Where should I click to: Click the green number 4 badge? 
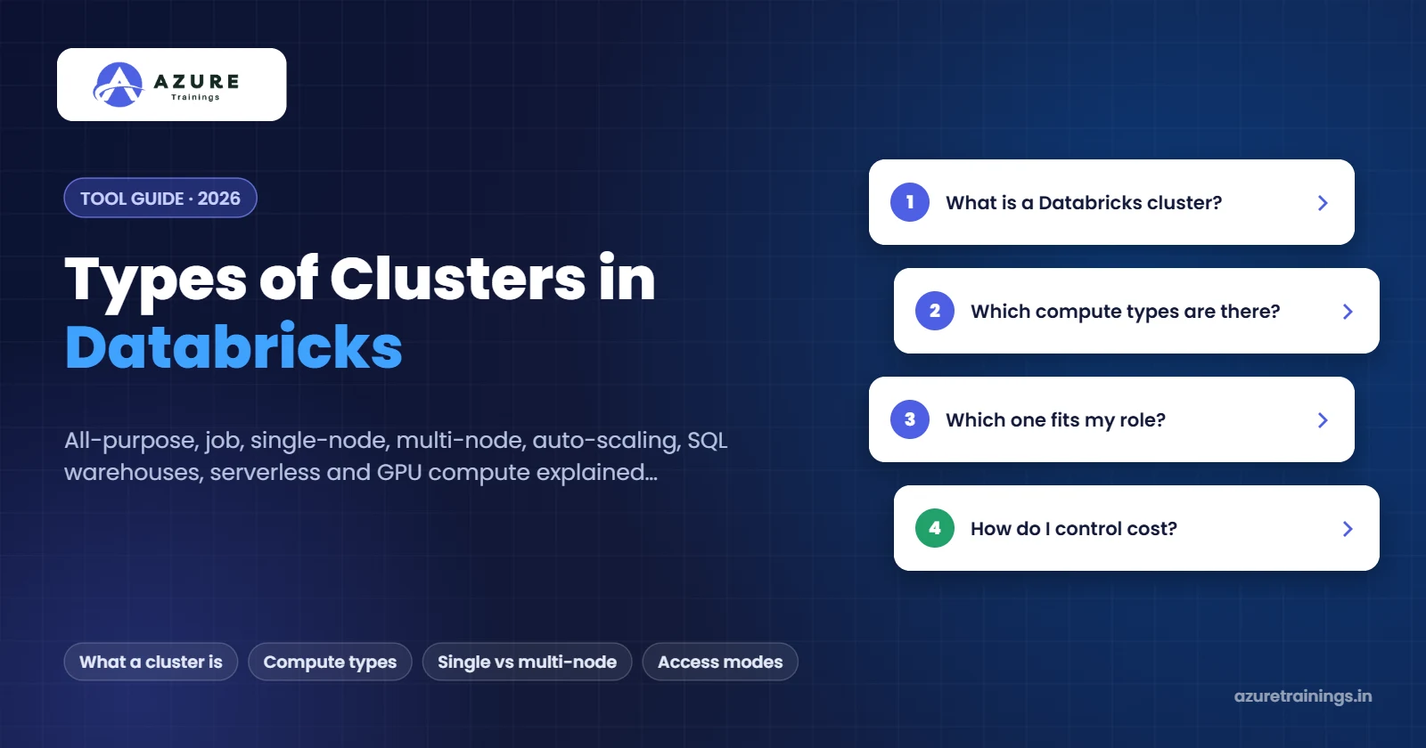click(935, 528)
